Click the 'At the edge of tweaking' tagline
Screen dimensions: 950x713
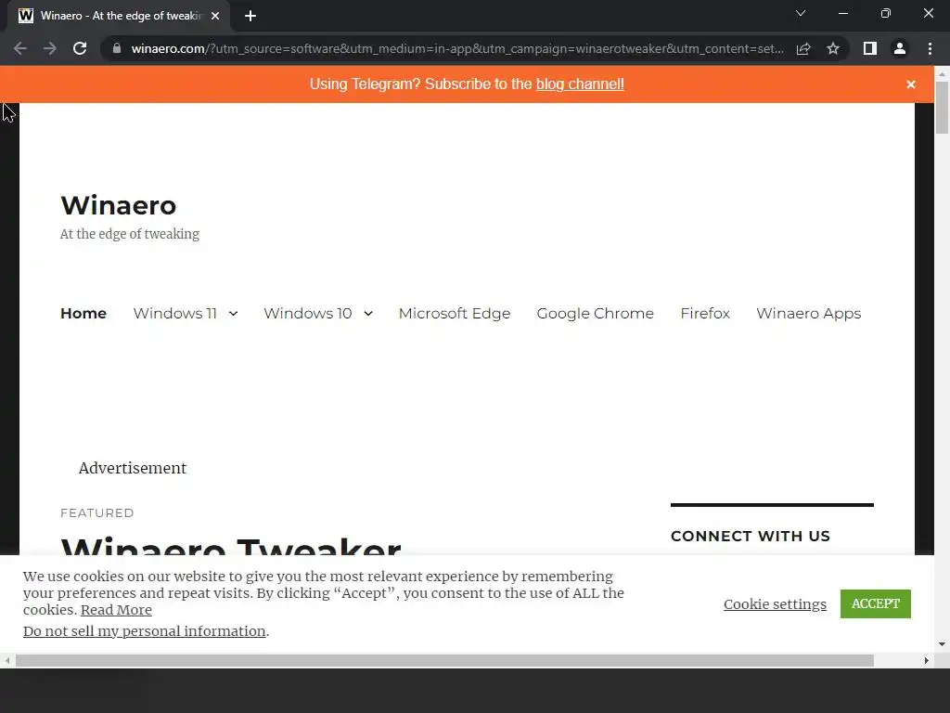130,234
